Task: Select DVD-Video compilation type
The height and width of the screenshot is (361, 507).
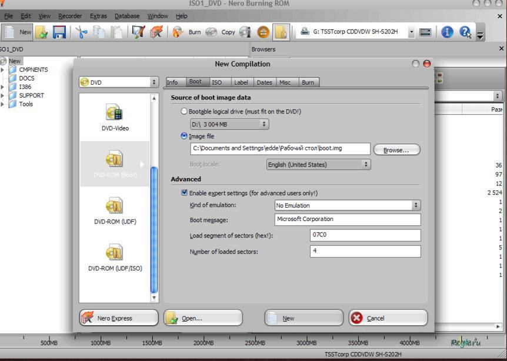Action: [x=115, y=117]
